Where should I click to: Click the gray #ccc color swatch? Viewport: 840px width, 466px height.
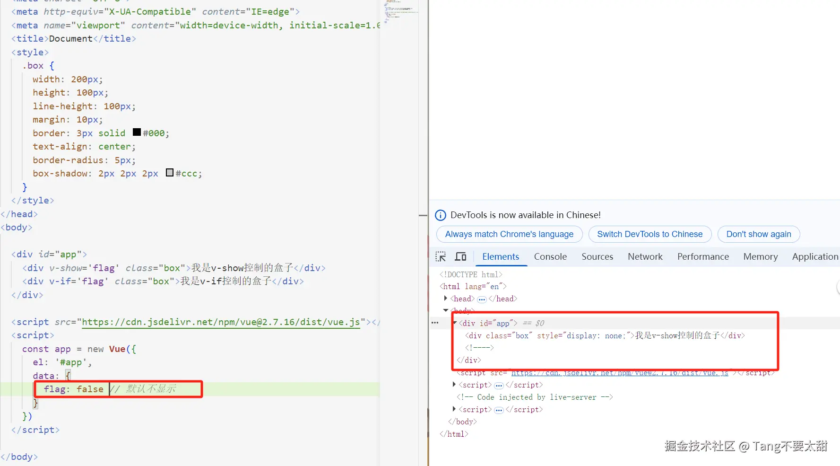pyautogui.click(x=170, y=173)
